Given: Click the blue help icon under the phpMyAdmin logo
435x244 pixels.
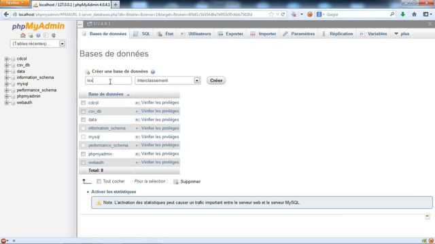Looking at the screenshot, I should [38, 35].
